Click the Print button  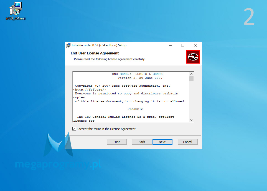coord(117,142)
